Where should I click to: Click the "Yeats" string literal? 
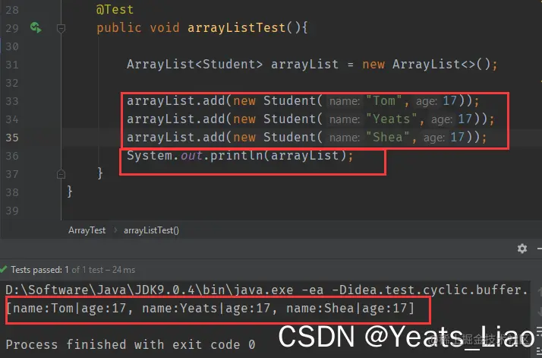[x=391, y=119]
